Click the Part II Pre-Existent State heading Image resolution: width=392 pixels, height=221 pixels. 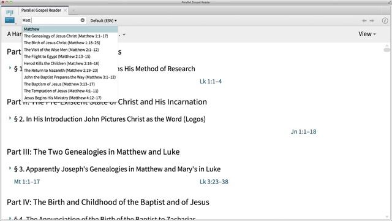(107, 102)
